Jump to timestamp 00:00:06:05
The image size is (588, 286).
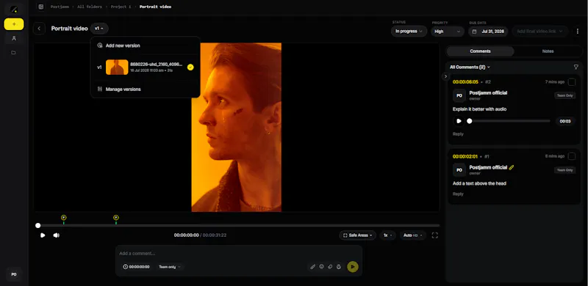pyautogui.click(x=465, y=82)
